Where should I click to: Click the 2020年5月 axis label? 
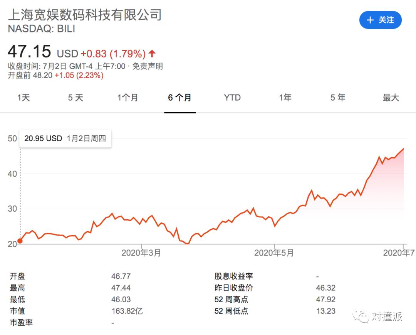coord(274,253)
